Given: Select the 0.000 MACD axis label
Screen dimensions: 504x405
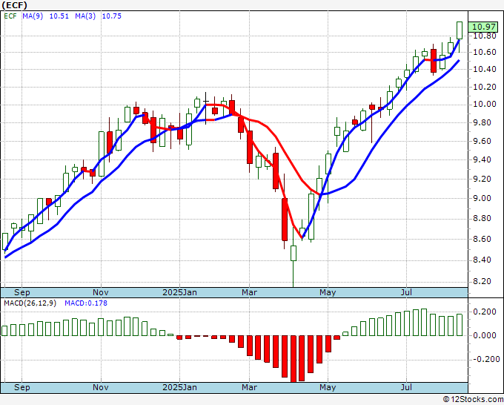Looking at the screenshot, I should tap(485, 335).
